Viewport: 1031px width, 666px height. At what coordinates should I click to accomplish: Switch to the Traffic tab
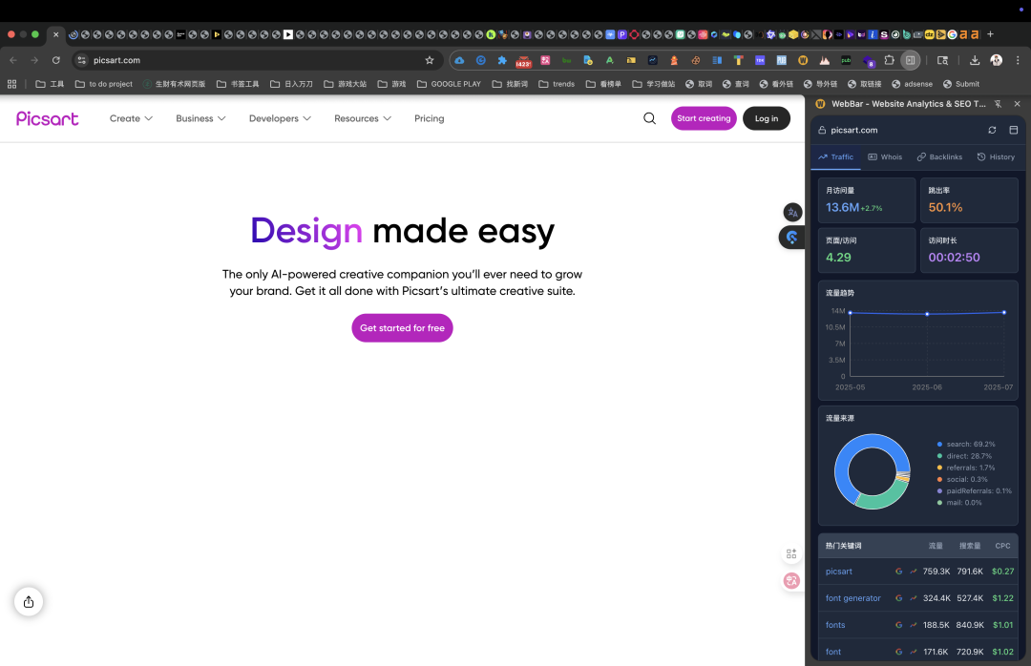[835, 157]
